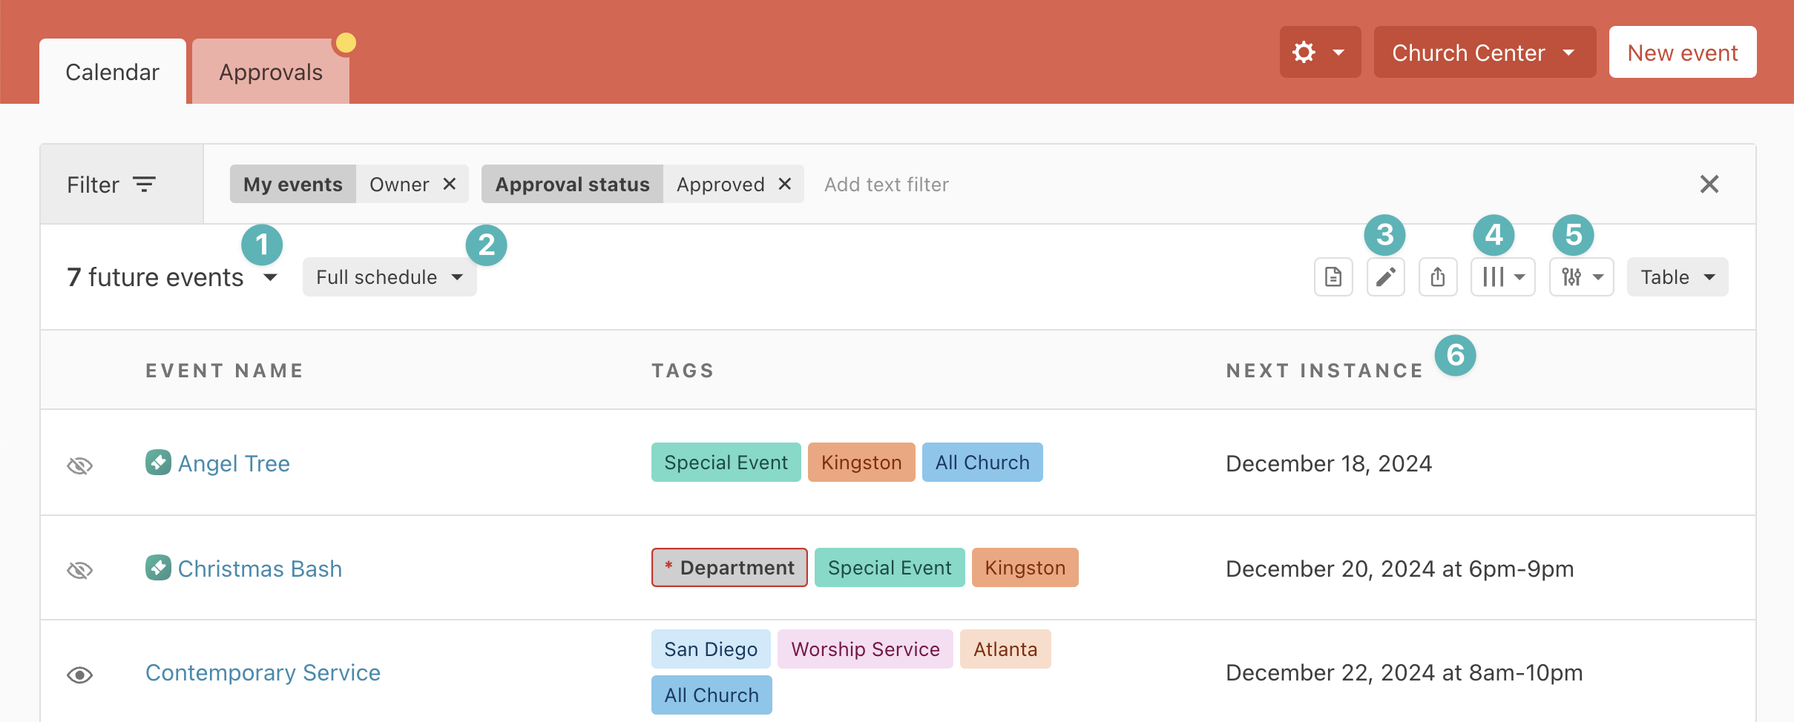Viewport: 1794px width, 722px height.
Task: Open the Church Center dropdown
Action: coord(1485,53)
